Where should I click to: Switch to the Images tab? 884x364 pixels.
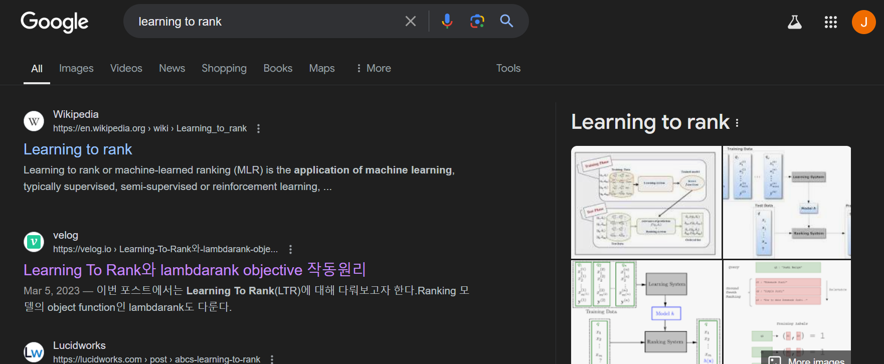tap(76, 68)
